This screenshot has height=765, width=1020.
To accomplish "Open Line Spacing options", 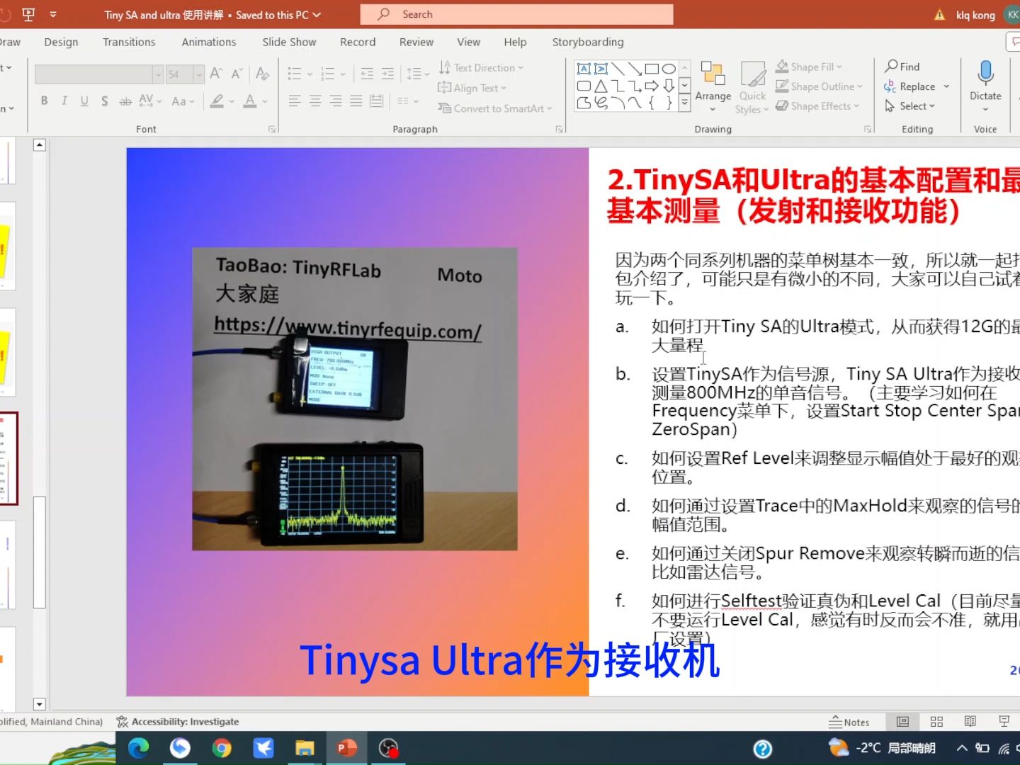I will tap(418, 74).
